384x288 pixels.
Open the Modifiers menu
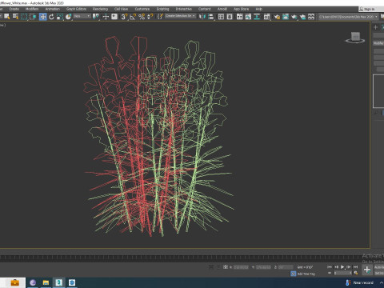pos(32,9)
